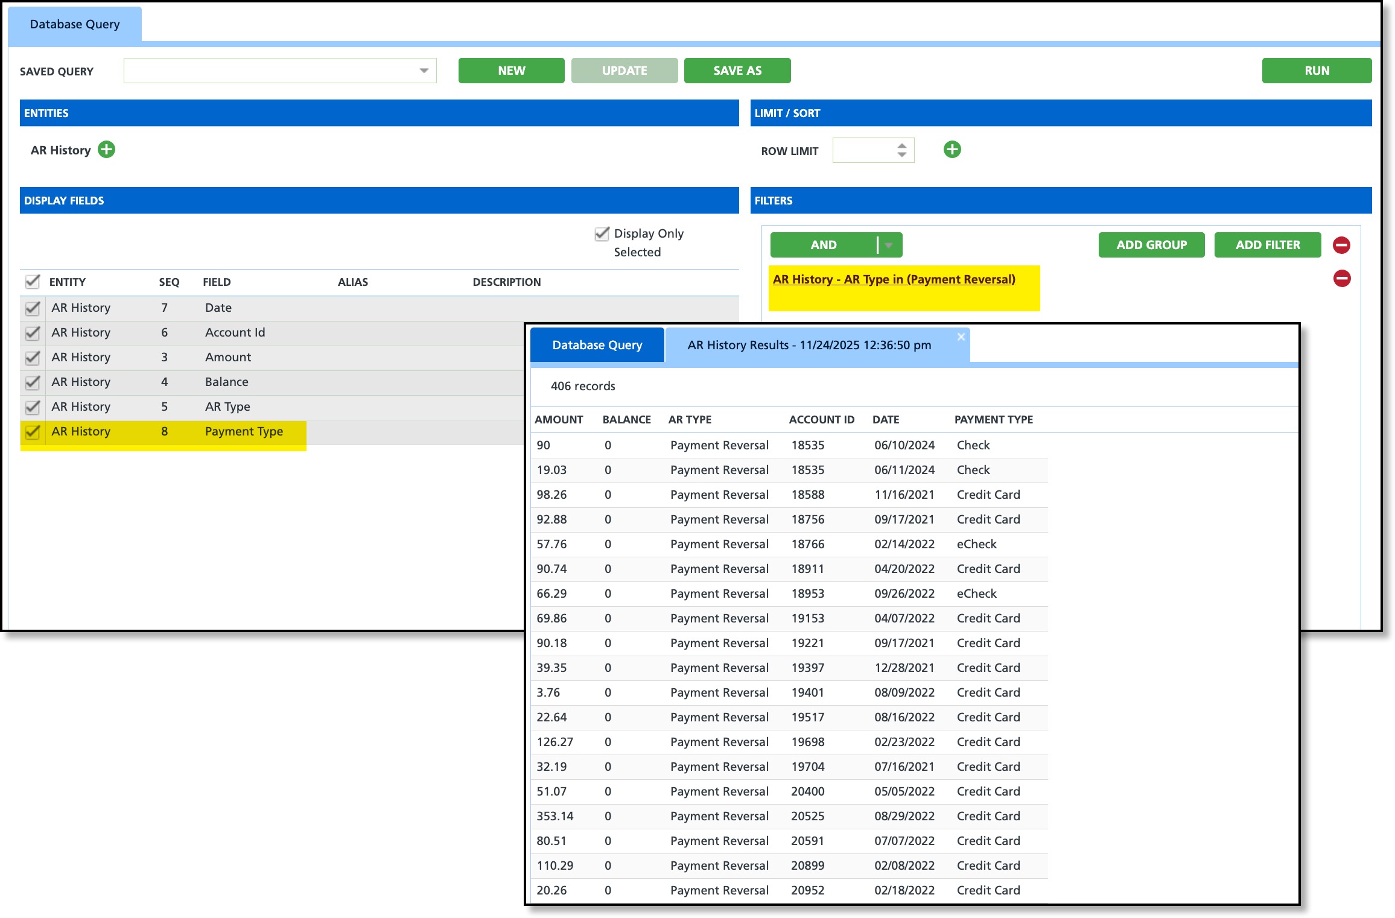
Task: Close the AR History Results tab
Action: 961,337
